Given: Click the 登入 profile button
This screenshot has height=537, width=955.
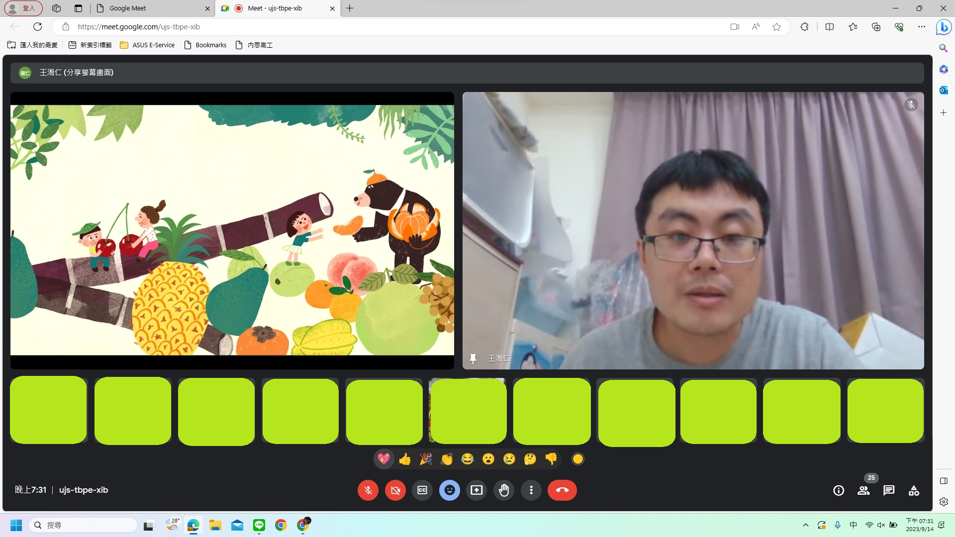Looking at the screenshot, I should point(23,8).
